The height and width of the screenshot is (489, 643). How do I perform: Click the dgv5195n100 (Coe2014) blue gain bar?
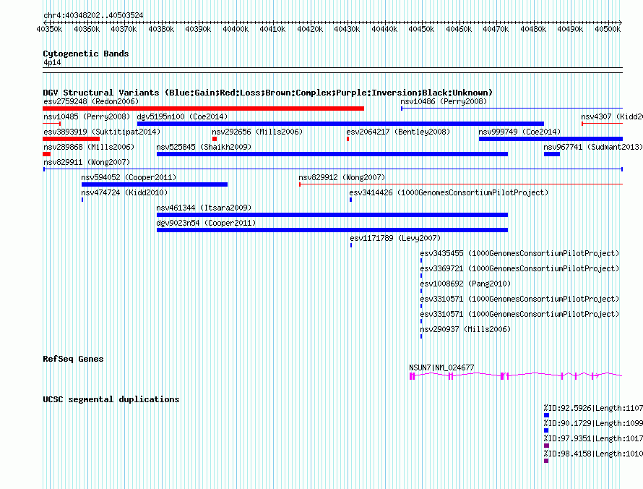pyautogui.click(x=340, y=124)
